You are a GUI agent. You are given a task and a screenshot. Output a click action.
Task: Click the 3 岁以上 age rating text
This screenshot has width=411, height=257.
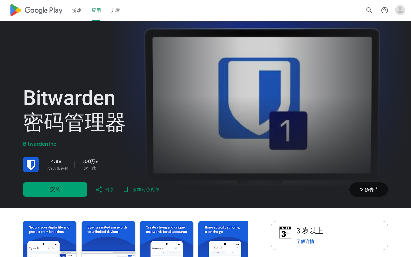[310, 231]
